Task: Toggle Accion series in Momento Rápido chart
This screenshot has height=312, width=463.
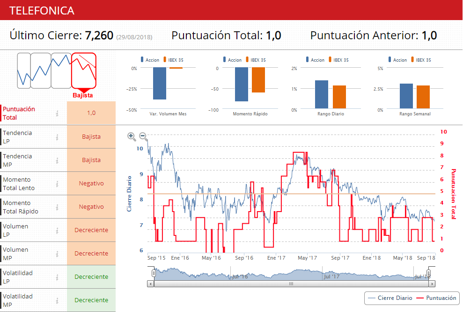Action: click(232, 60)
